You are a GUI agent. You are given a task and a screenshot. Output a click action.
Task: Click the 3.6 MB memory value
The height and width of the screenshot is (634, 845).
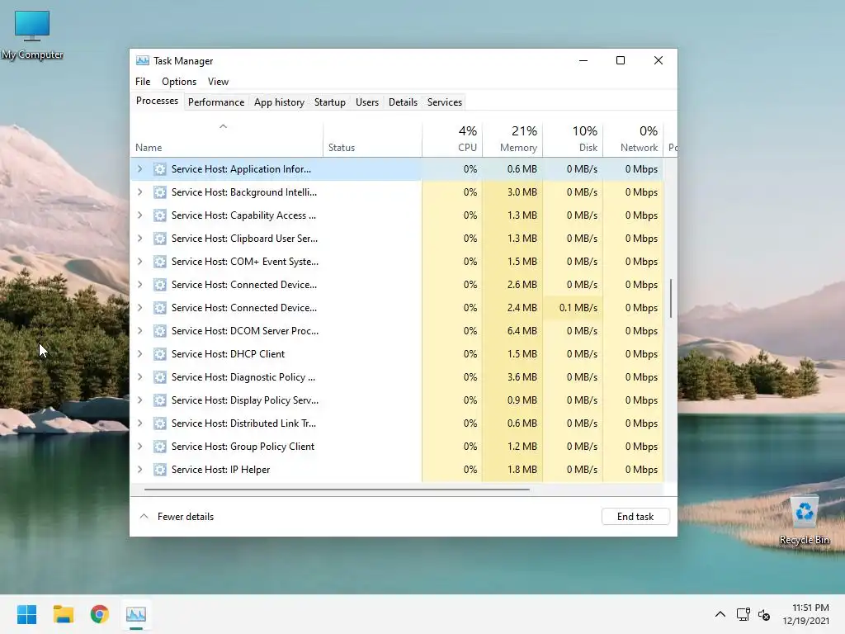(522, 377)
